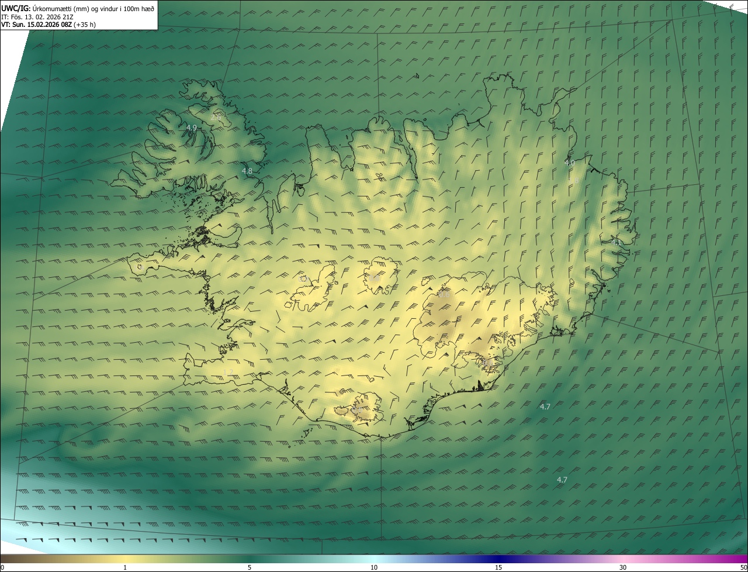Click the dark blue colorbar segment above the 15 tick
Image resolution: width=748 pixels, height=572 pixels.
click(x=498, y=559)
